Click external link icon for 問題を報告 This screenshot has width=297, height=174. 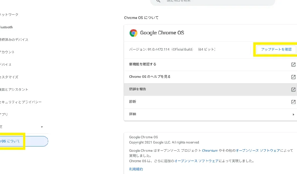click(x=293, y=89)
